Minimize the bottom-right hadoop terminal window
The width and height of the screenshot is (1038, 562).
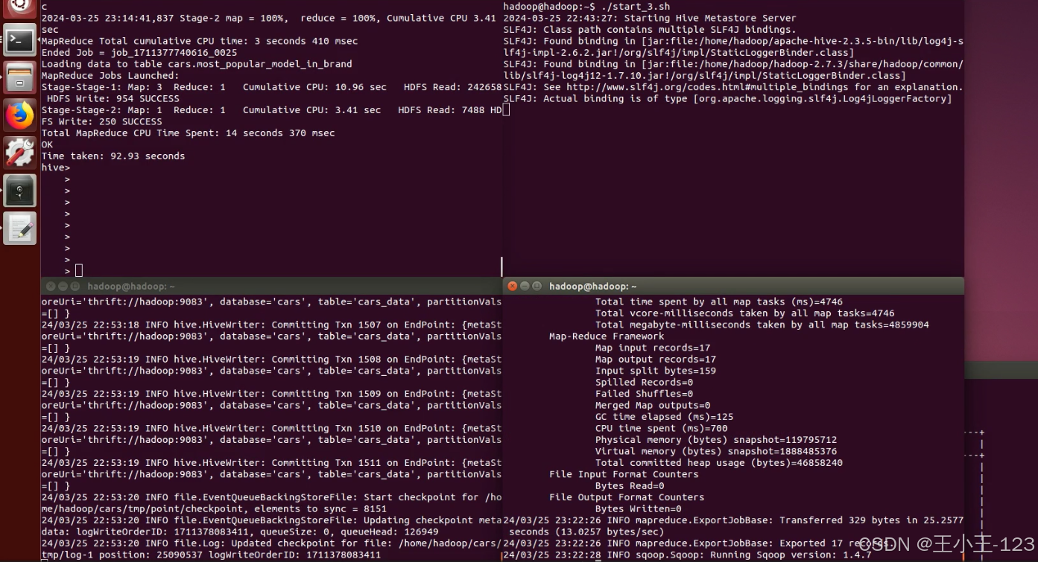(525, 286)
